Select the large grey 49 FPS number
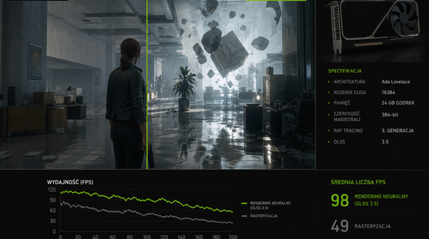The height and width of the screenshot is (239, 429). 340,226
